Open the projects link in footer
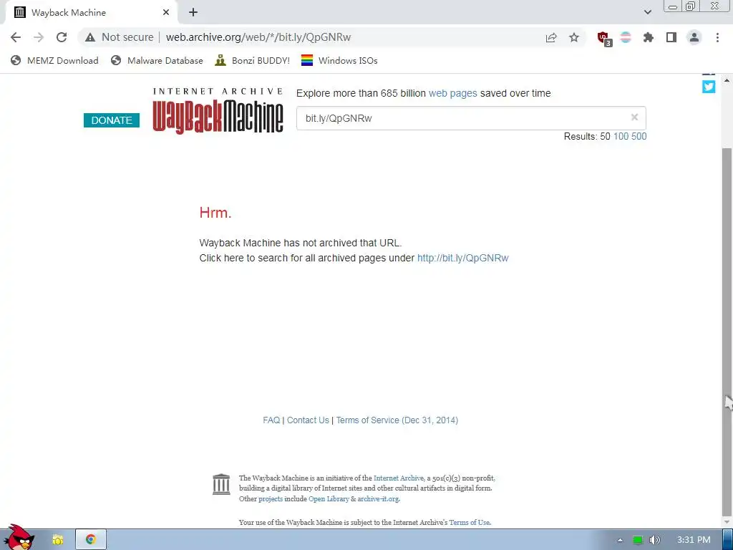 tap(271, 499)
